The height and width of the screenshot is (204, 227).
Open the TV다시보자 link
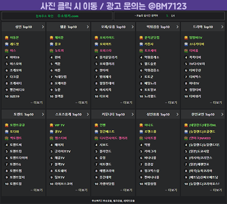tap(197, 64)
